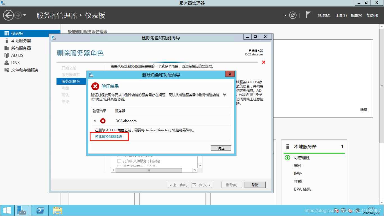Open 性能 in the 本地服务器 tile

pyautogui.click(x=298, y=182)
